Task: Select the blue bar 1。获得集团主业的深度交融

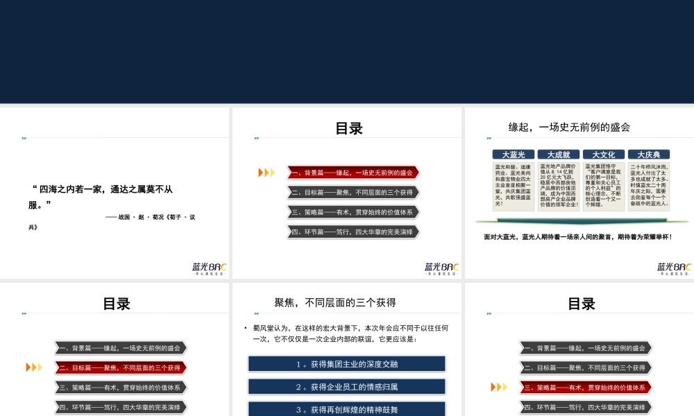Action: (x=347, y=364)
